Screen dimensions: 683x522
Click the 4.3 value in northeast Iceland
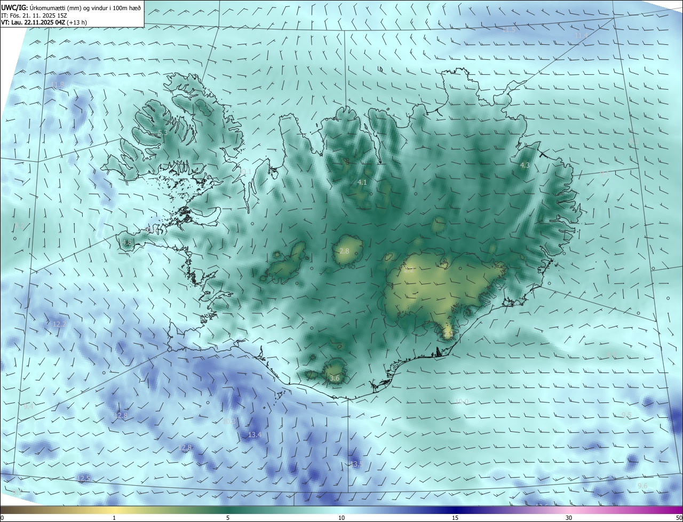pyautogui.click(x=525, y=165)
